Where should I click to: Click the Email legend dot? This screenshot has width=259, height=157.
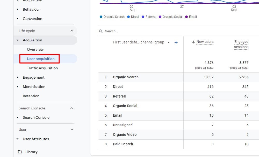click(186, 17)
